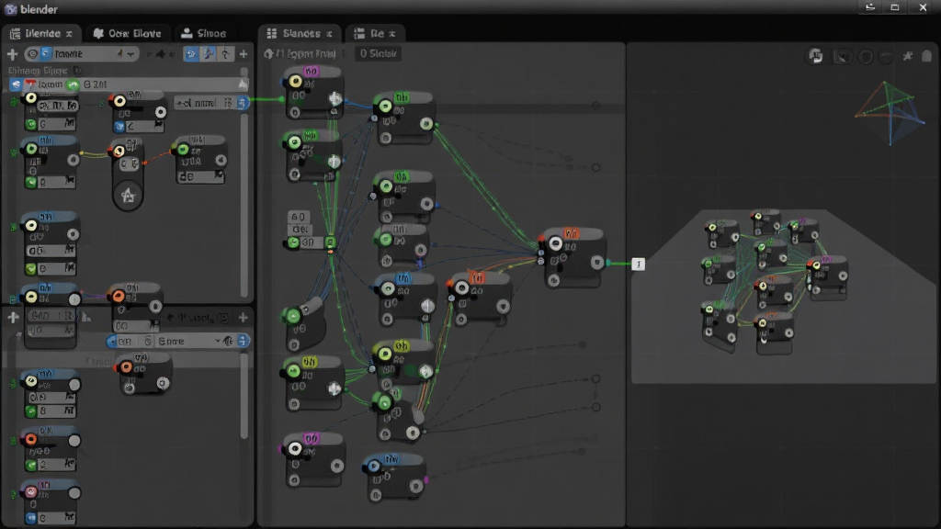Open the "Slmoe" tab with person icon
941x529 pixels.
[203, 34]
